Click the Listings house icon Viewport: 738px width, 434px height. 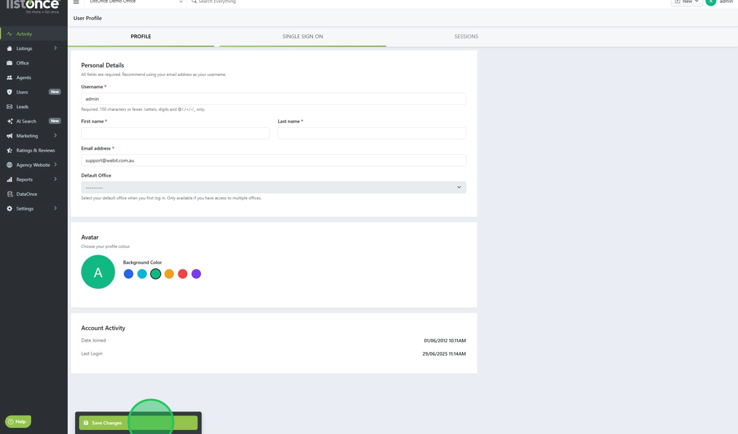pos(9,49)
